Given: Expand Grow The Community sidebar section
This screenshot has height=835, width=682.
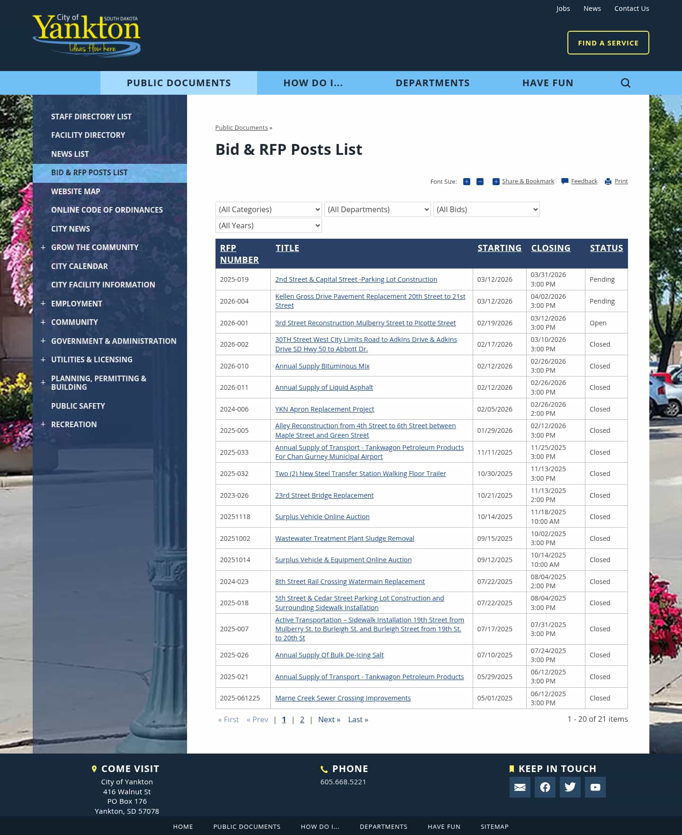Looking at the screenshot, I should coord(43,247).
